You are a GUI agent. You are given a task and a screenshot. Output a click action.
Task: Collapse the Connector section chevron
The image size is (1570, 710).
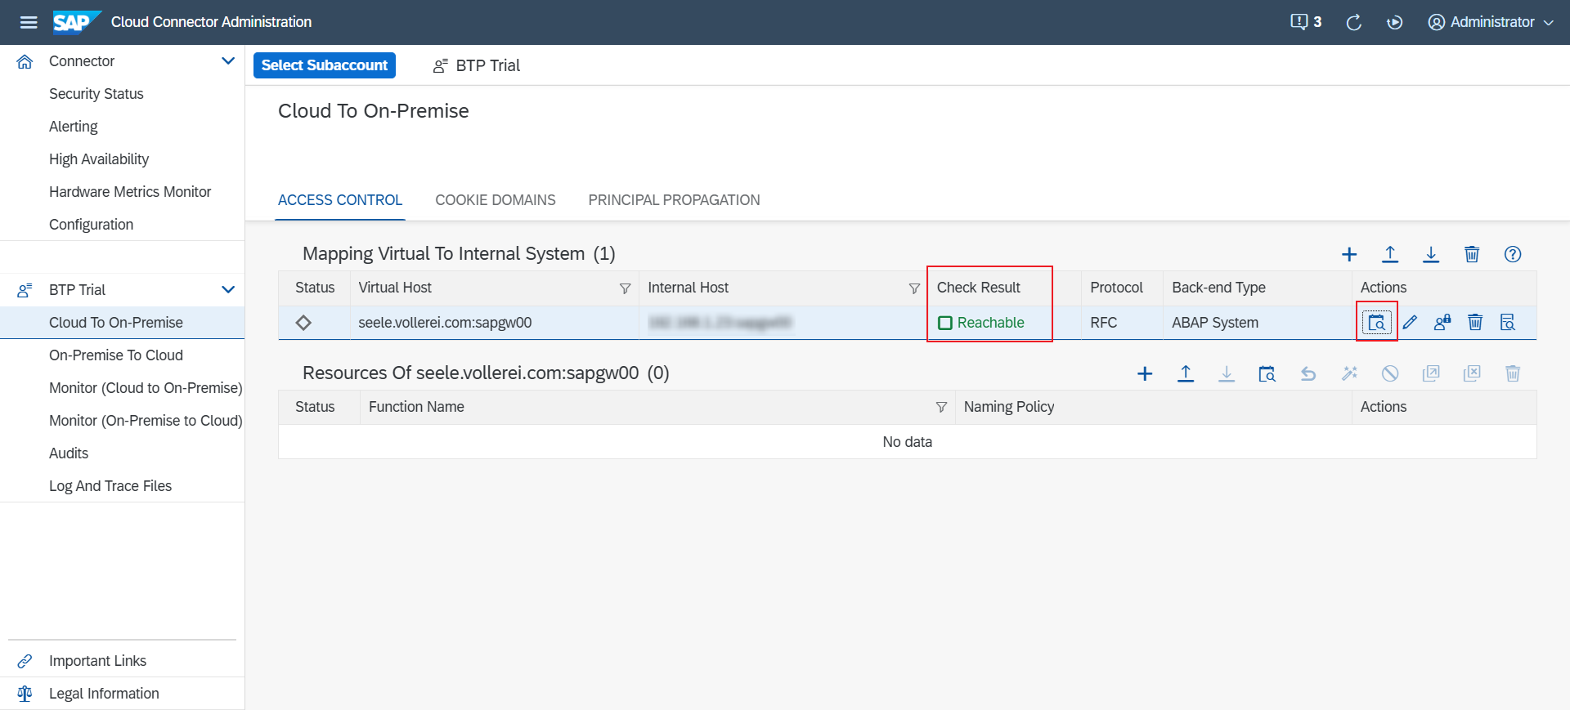(228, 60)
